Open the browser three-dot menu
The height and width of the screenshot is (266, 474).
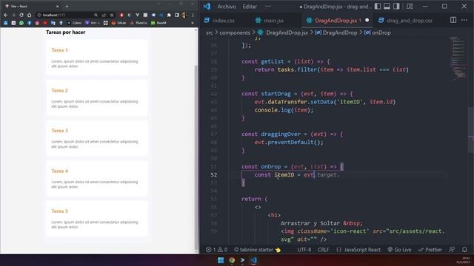(x=193, y=15)
